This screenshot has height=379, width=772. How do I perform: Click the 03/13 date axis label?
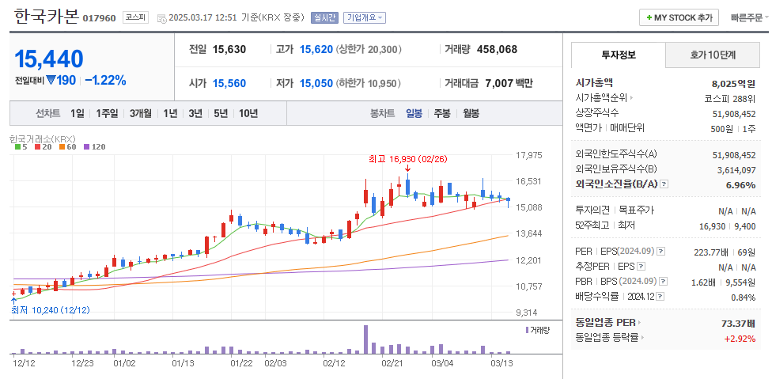(x=502, y=363)
